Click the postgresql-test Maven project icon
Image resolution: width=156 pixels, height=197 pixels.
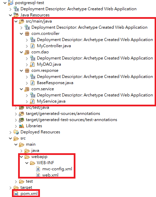(x=11, y=2)
